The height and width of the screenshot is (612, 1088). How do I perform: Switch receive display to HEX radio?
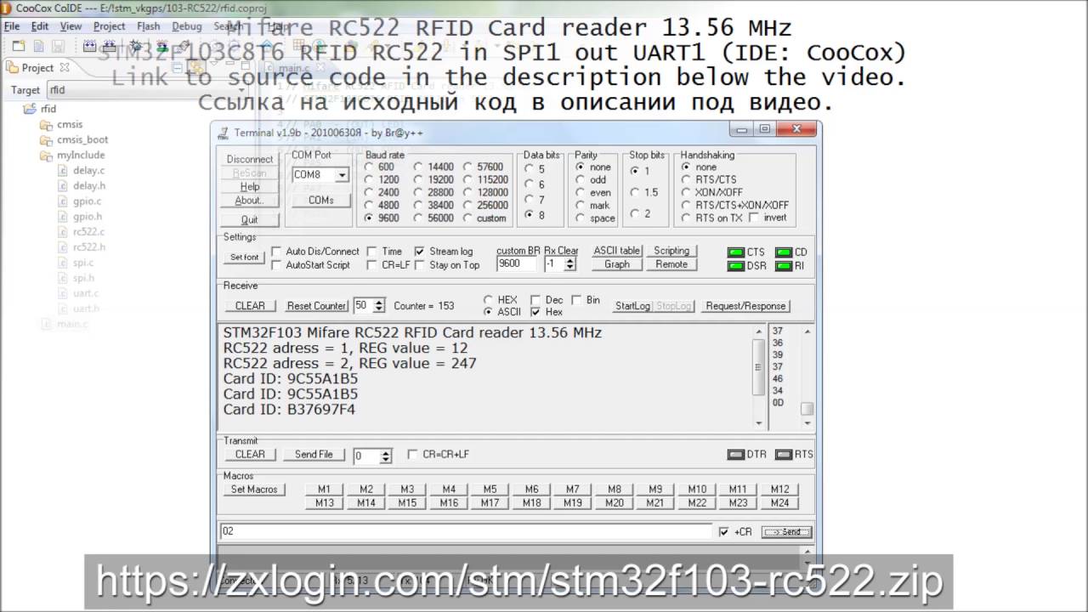488,300
